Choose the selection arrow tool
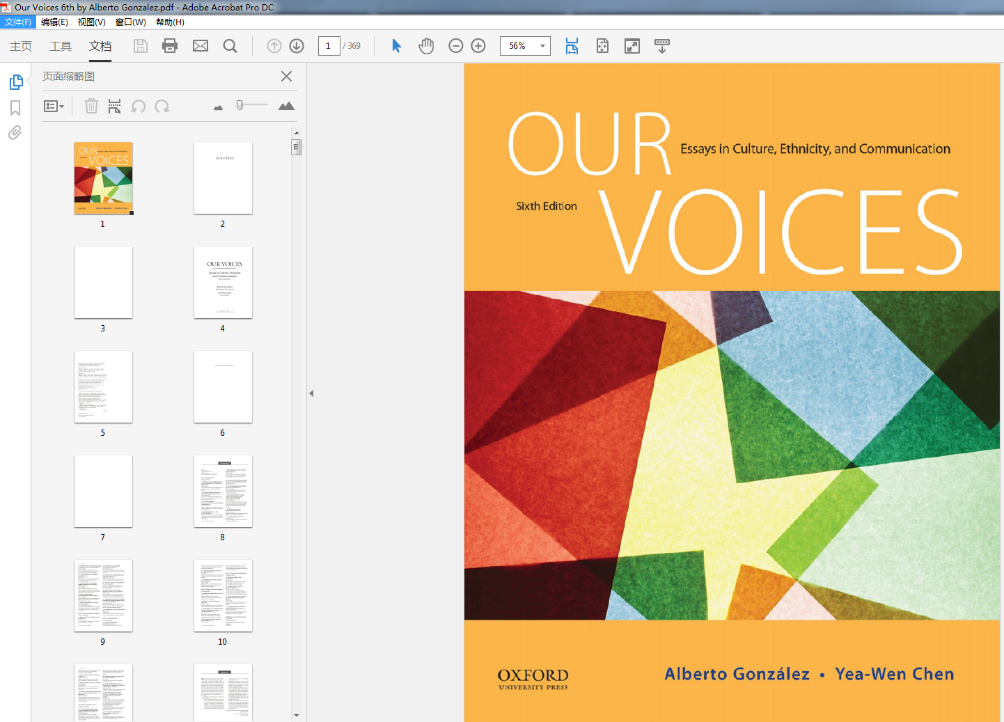1004x722 pixels. [396, 46]
